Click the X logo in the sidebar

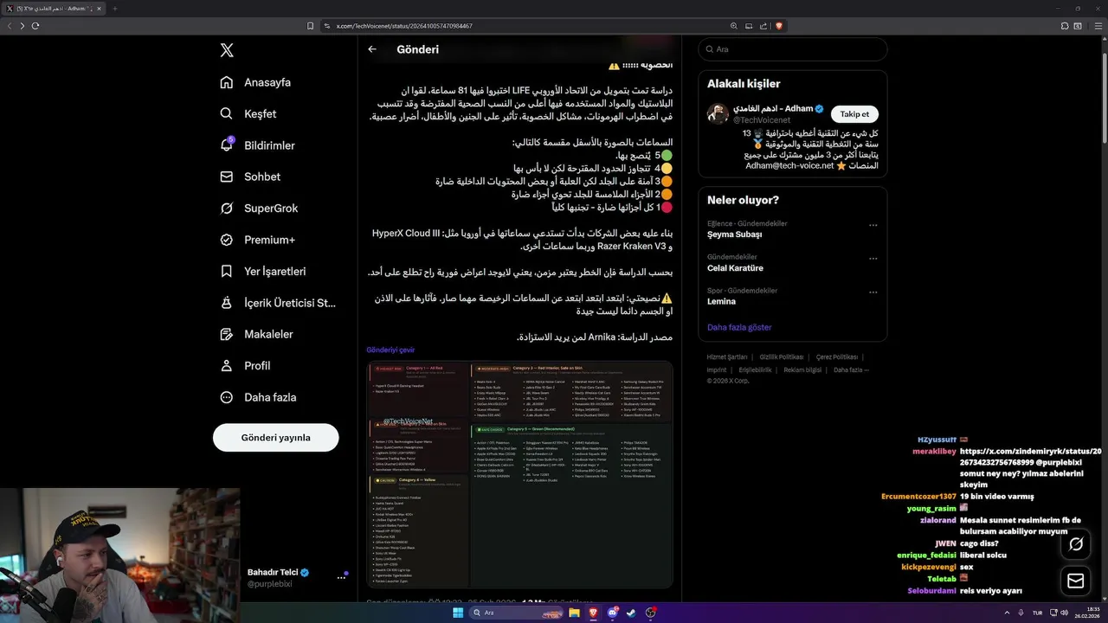pyautogui.click(x=227, y=50)
